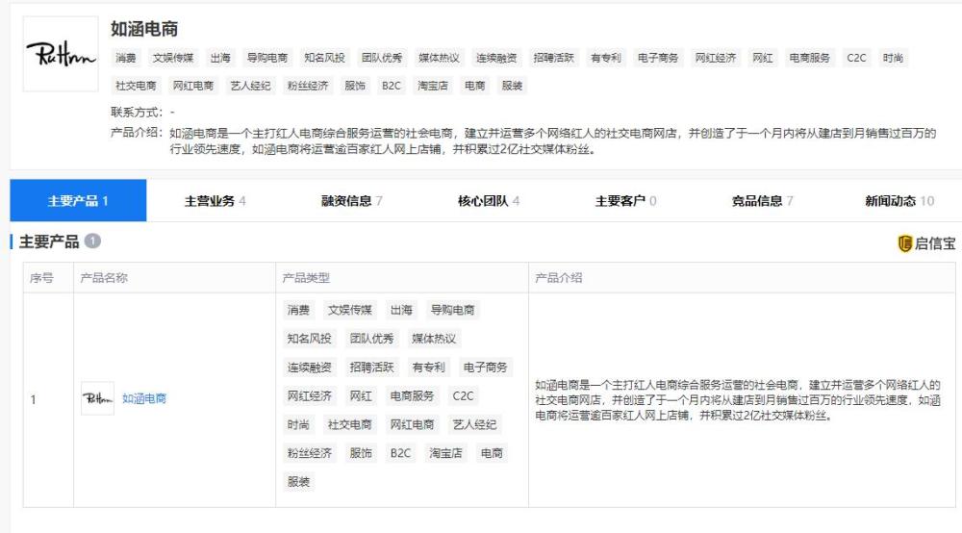The width and height of the screenshot is (962, 533).
Task: Select the 粉丝经济 tag in the company header
Action: (308, 86)
